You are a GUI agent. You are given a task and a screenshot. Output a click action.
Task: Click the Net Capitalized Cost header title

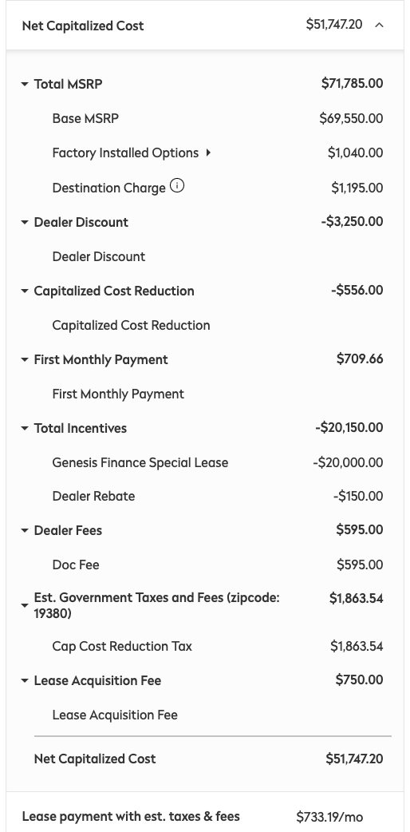83,26
